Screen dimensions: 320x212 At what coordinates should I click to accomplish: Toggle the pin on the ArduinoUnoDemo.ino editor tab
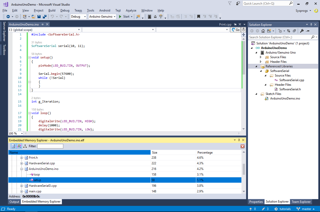[x=42, y=24]
